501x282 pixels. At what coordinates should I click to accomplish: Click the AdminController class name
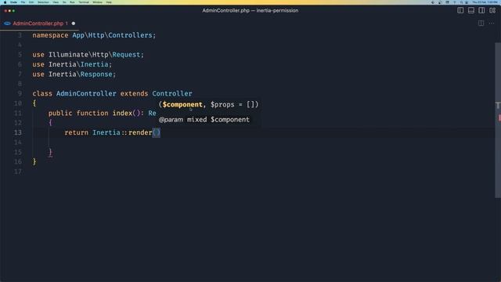coord(86,93)
